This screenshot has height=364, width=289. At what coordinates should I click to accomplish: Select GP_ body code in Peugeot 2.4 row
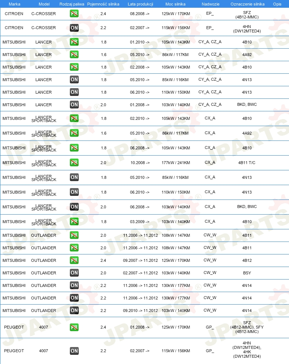210,327
